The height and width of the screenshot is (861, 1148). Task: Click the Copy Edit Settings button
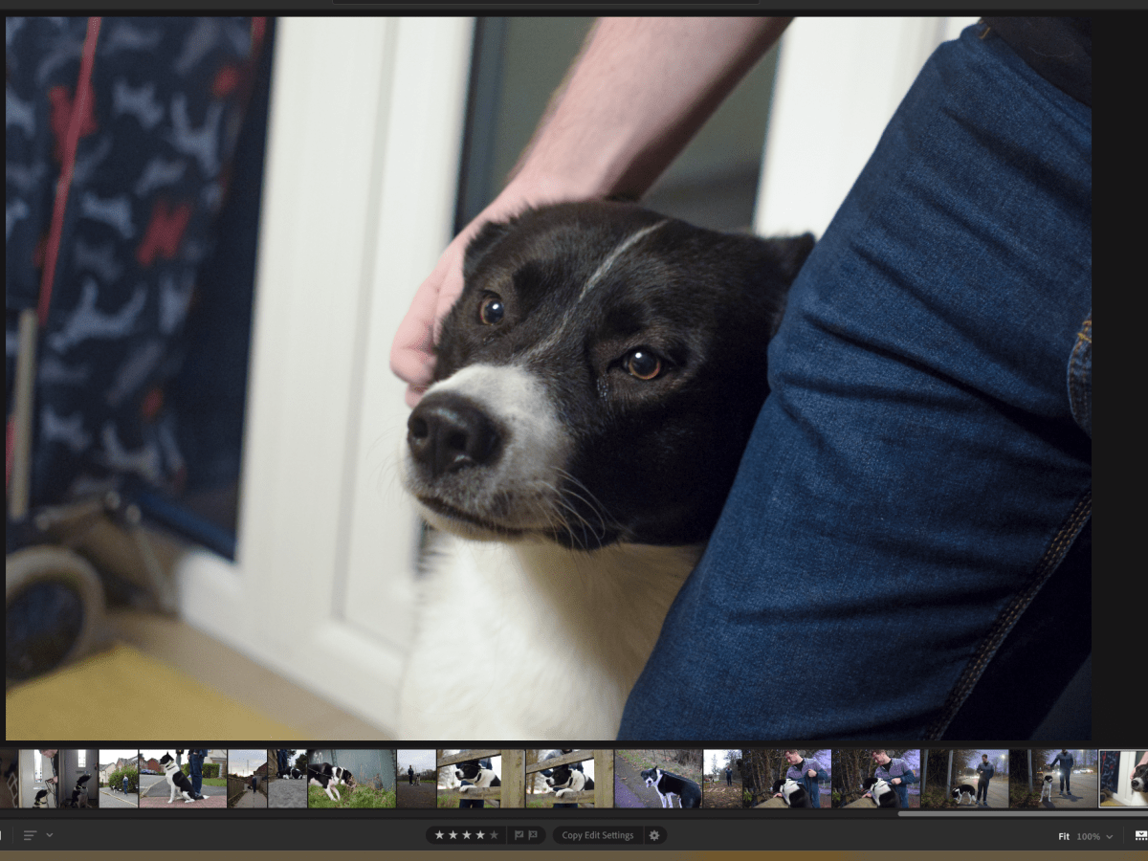[598, 834]
